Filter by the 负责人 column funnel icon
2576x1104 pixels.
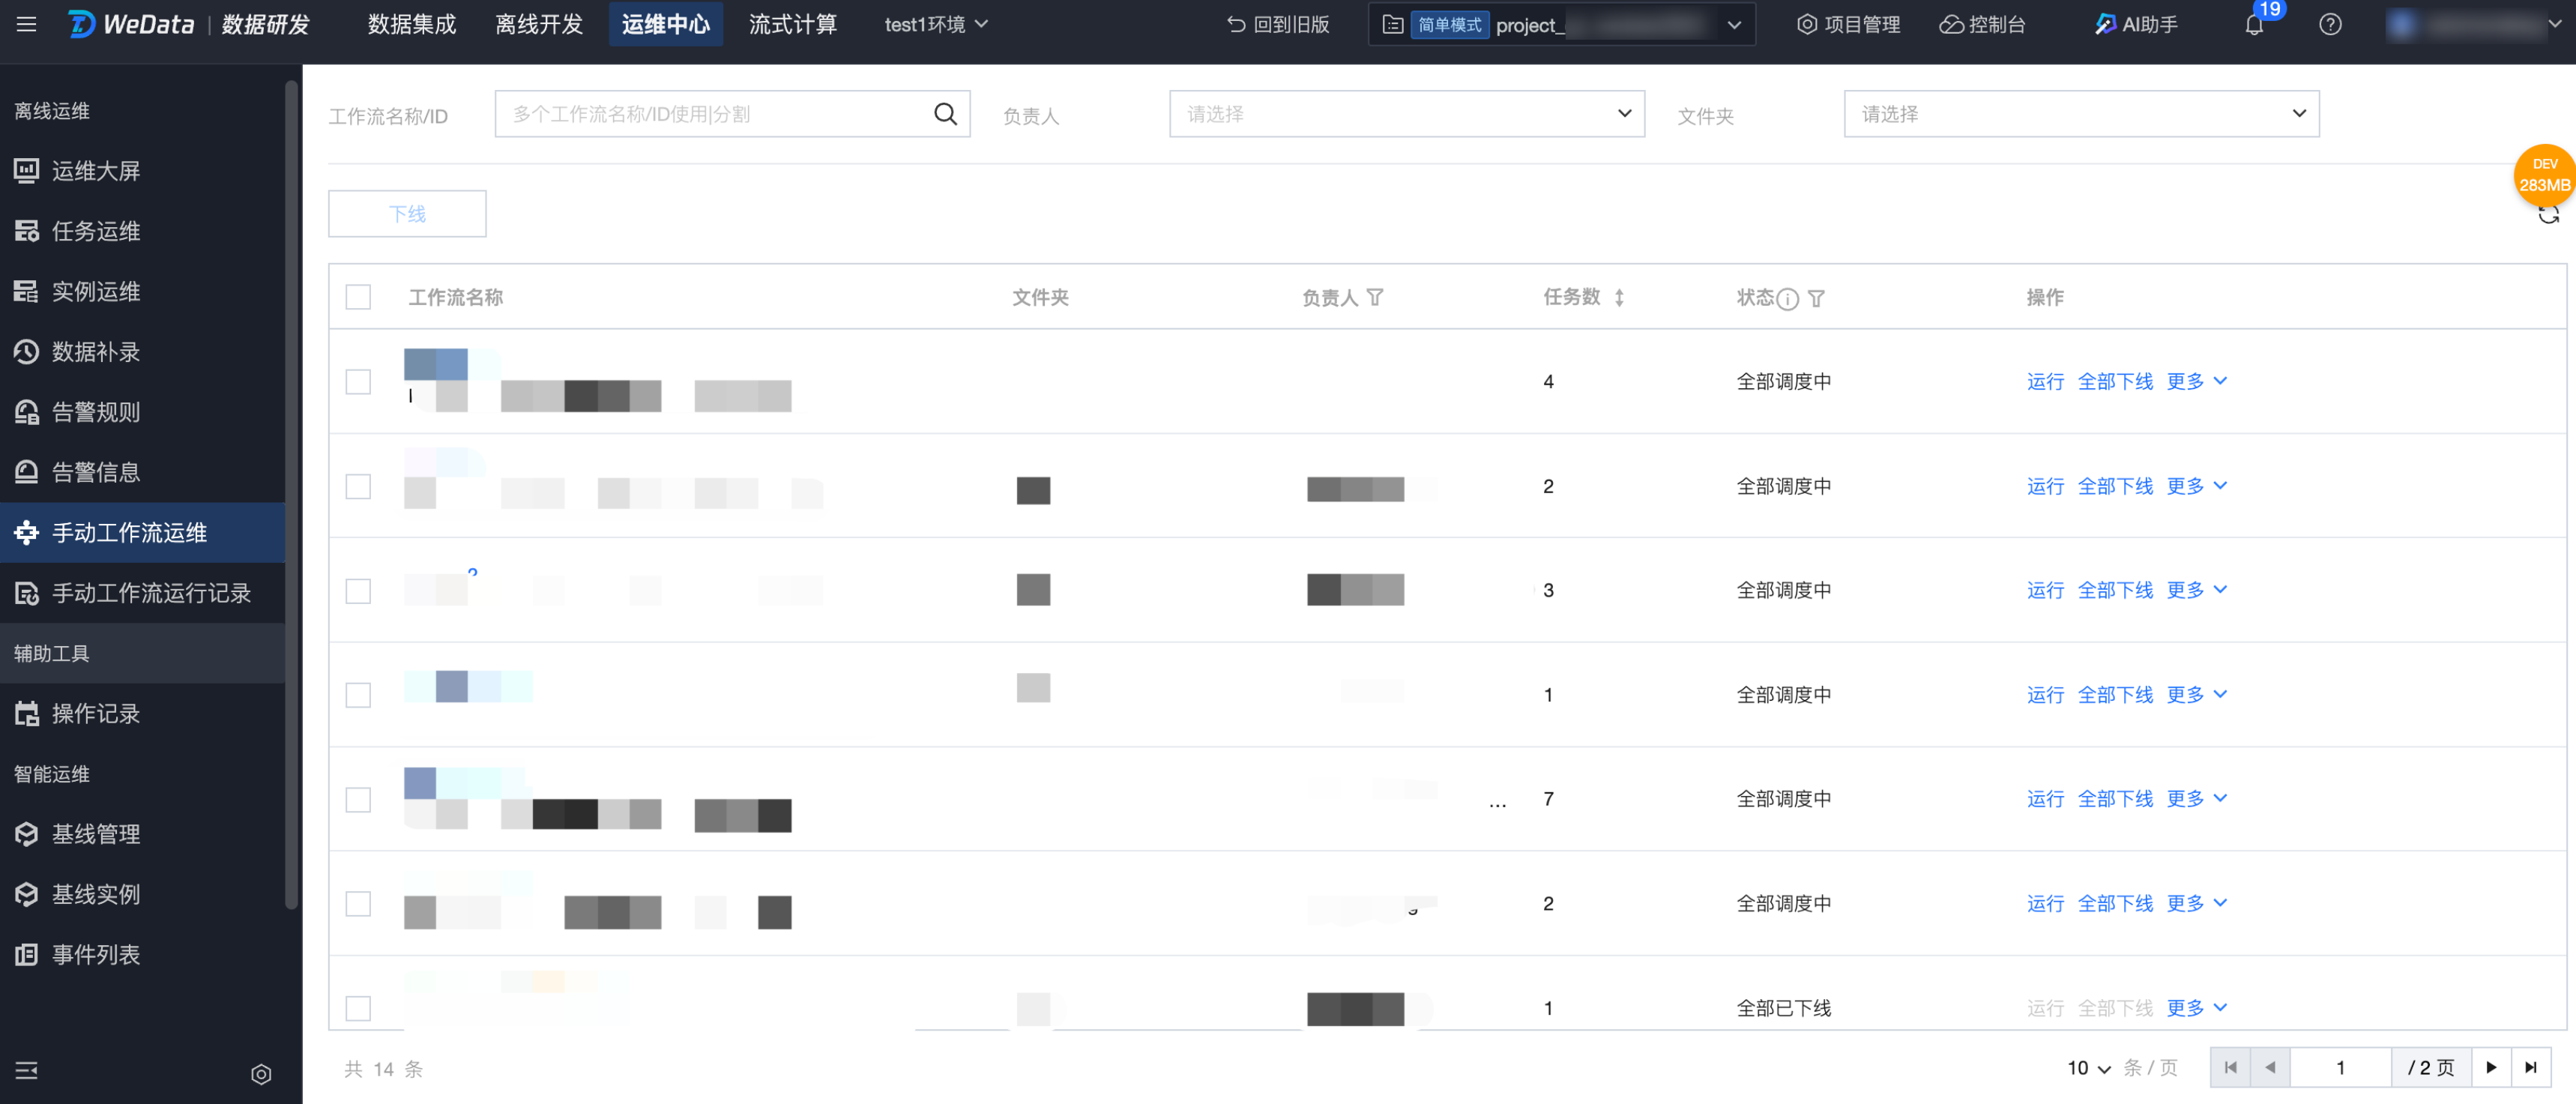coord(1375,298)
